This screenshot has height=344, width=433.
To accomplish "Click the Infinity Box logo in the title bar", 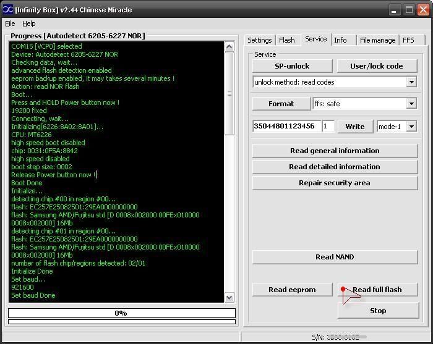I will [x=7, y=10].
